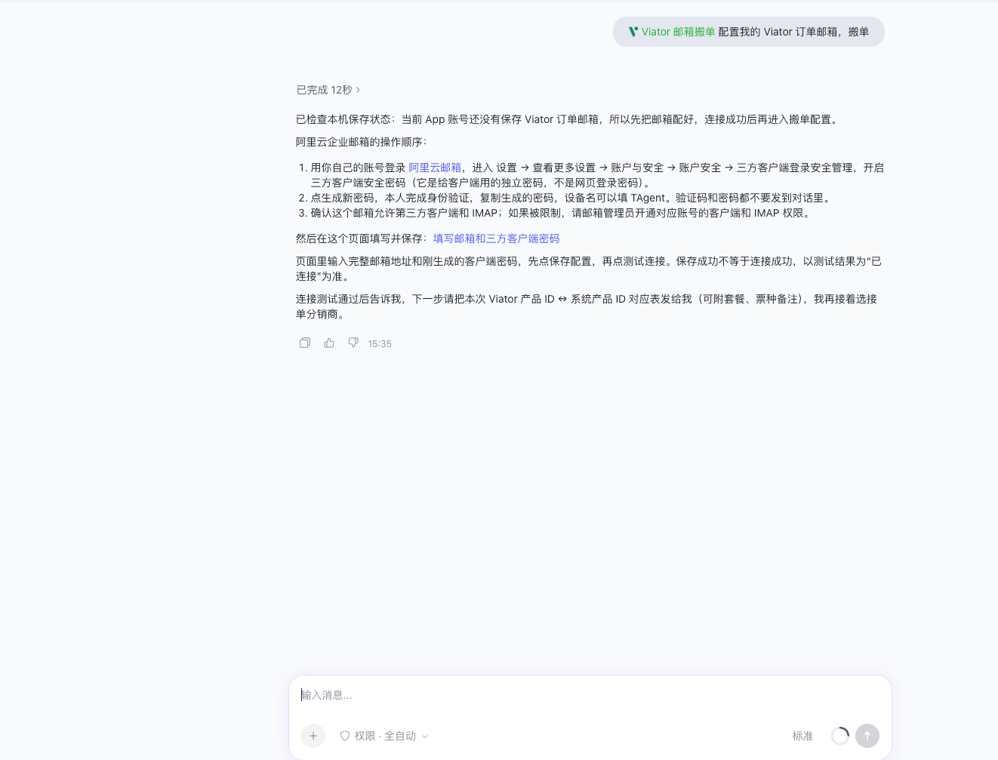
Task: Copy the assistant reply with the copy icon
Action: coord(305,343)
